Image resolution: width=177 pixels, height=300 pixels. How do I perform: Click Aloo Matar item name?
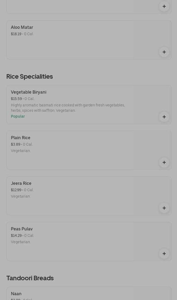tap(22, 27)
